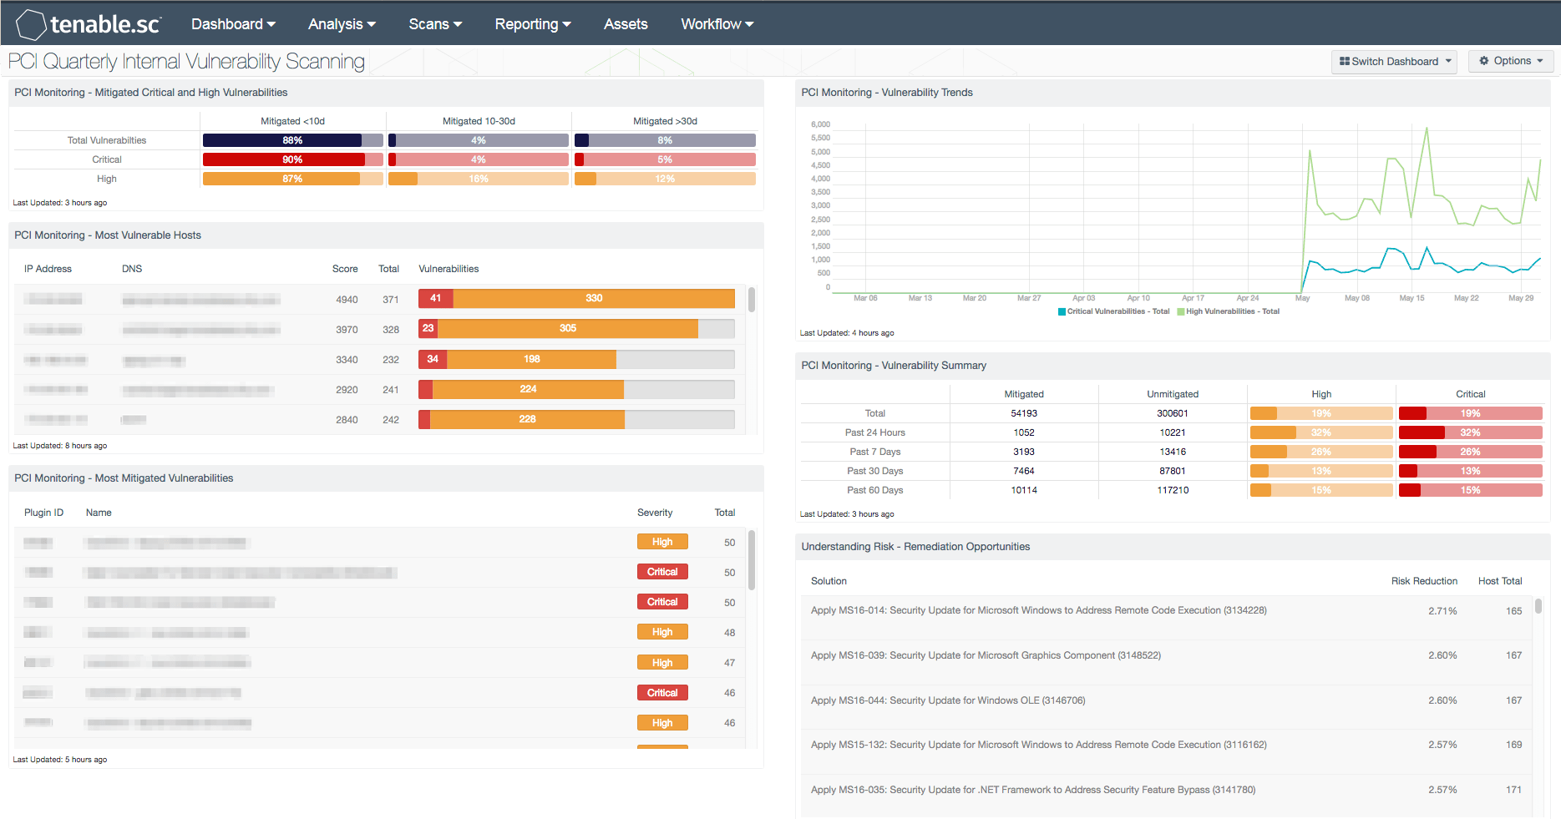Click the Past 24 Hours High 32% bar

pyautogui.click(x=1321, y=432)
